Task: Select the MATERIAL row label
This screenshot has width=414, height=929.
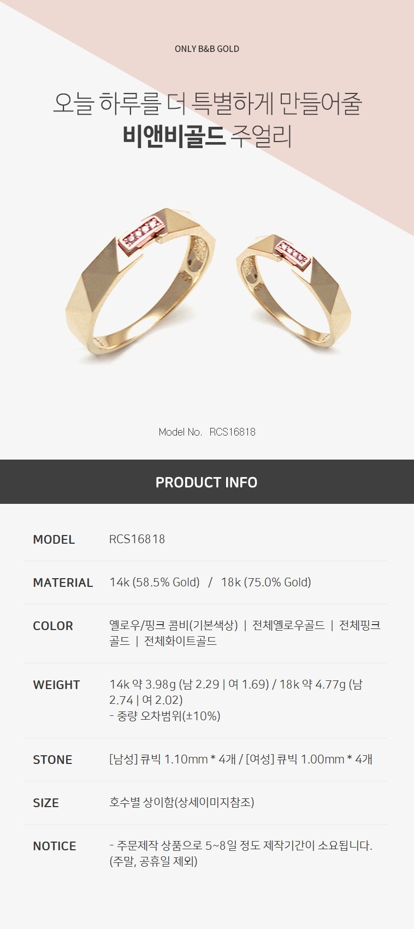Action: (63, 583)
